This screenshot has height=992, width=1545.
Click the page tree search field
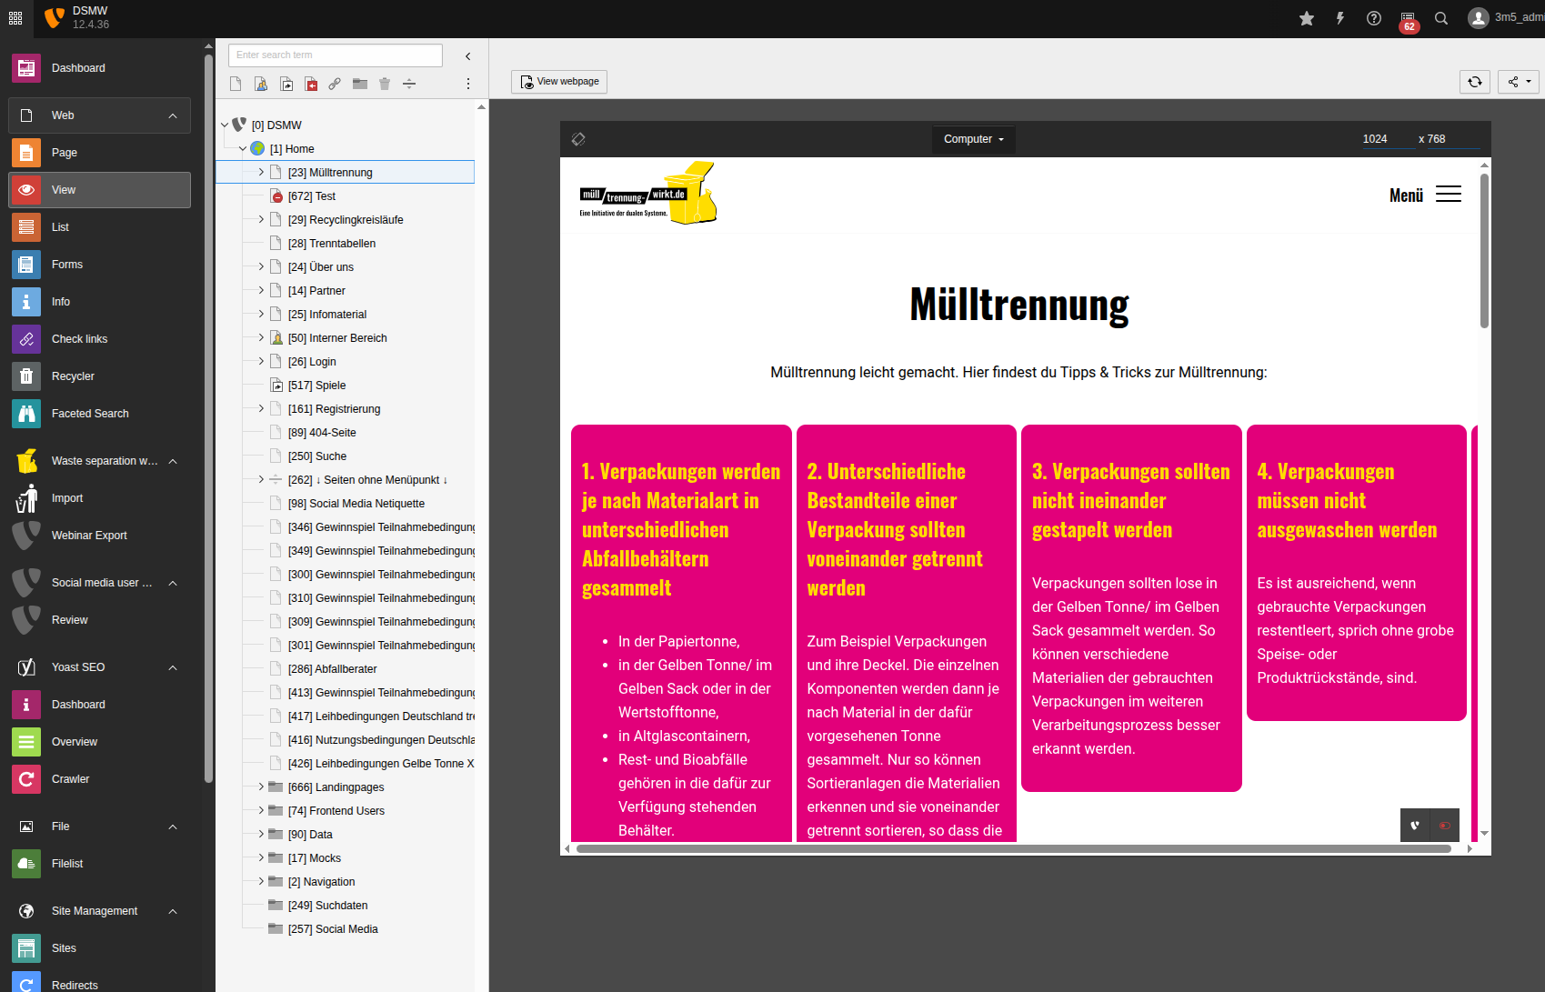click(335, 55)
